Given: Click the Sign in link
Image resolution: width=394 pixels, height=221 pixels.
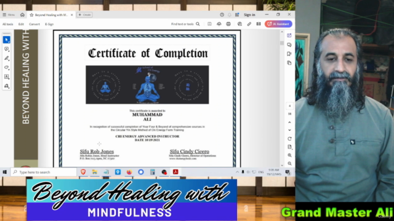Looking at the screenshot, I should (x=249, y=15).
